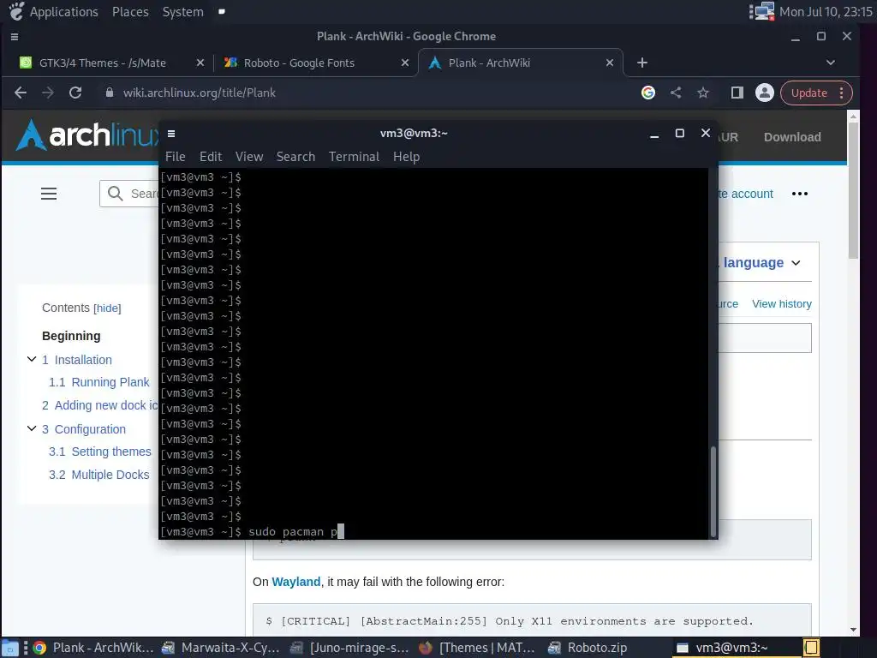This screenshot has width=877, height=658.
Task: Close the Roboto - Google Fonts tab
Action: (x=405, y=63)
